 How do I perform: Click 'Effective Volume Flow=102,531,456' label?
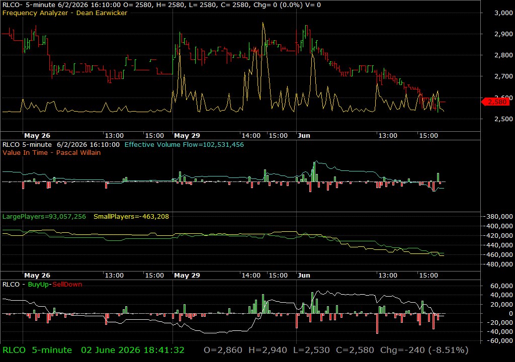pyautogui.click(x=184, y=144)
